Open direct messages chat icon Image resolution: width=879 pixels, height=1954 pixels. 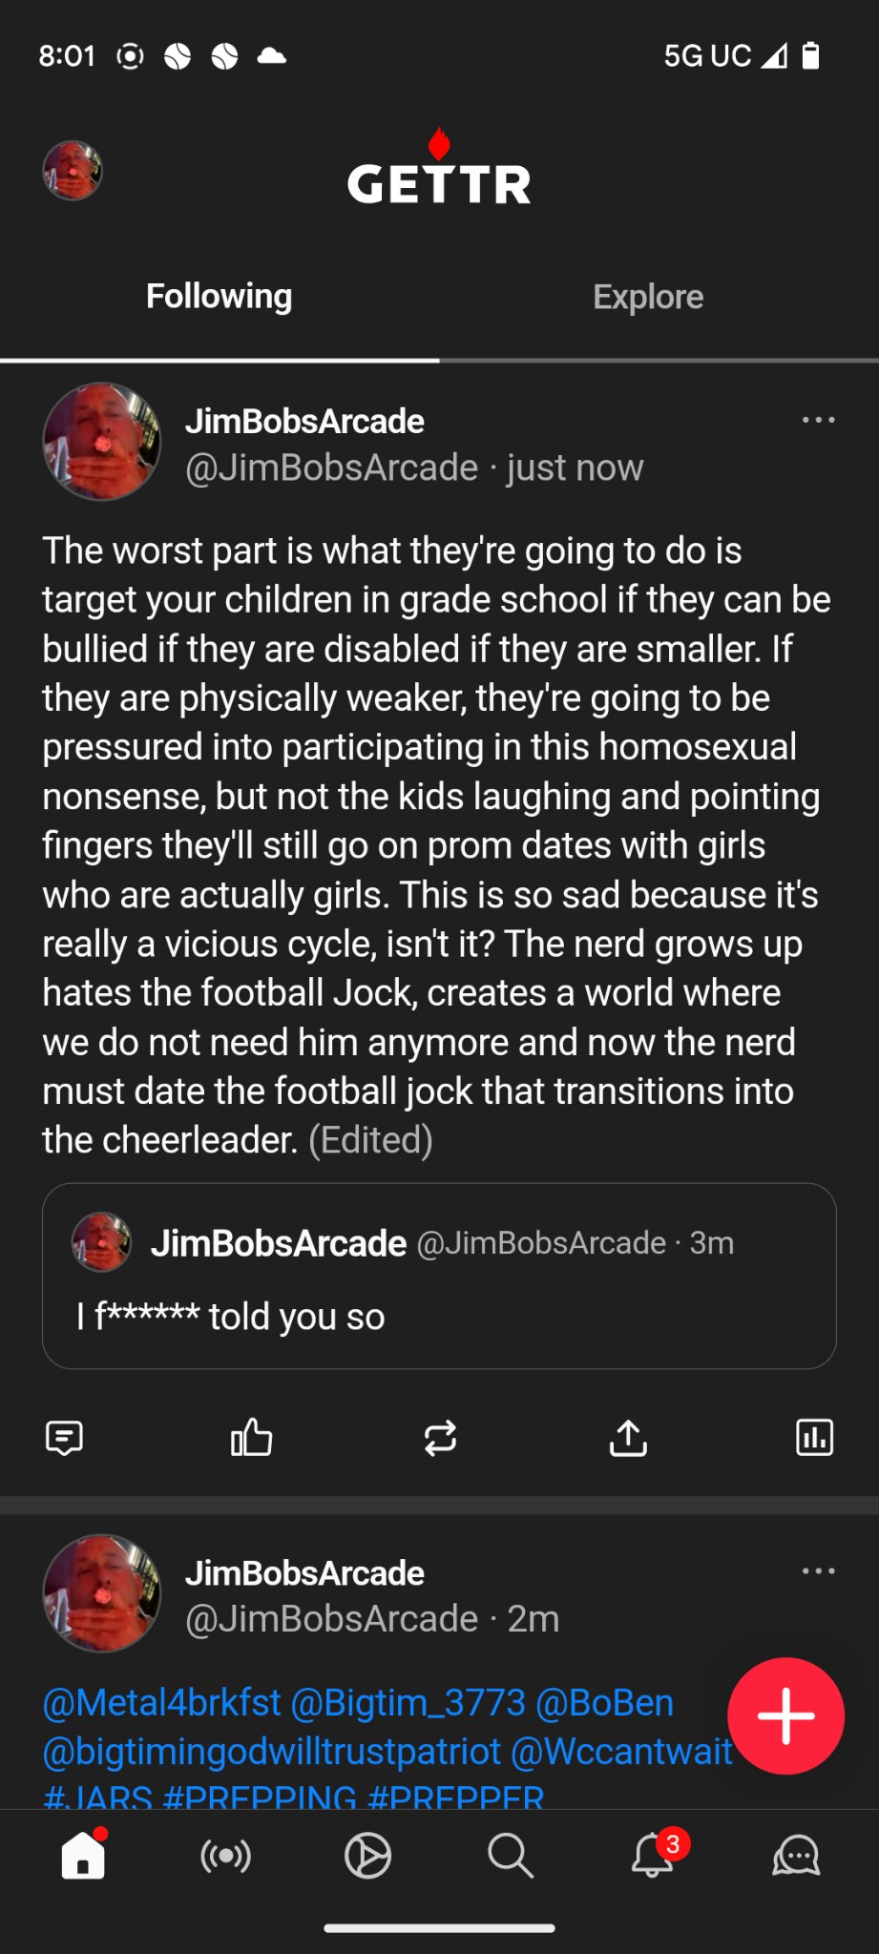(795, 1855)
